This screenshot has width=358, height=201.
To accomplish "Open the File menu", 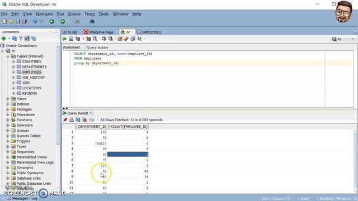I will click(4, 14).
